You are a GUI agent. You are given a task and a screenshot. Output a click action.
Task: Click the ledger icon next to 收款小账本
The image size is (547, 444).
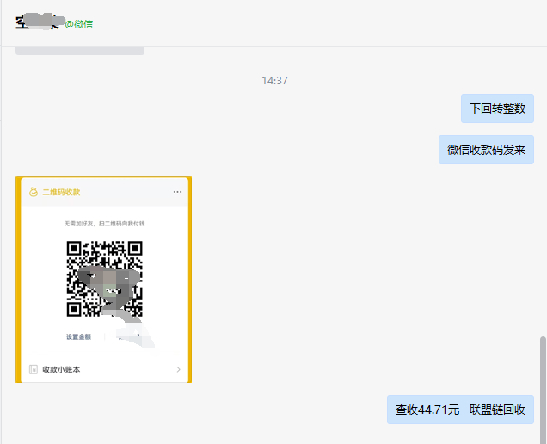pyautogui.click(x=34, y=370)
